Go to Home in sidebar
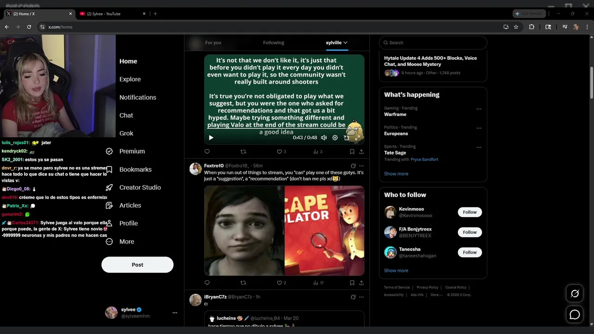Viewport: 594px width, 334px height. tap(128, 61)
